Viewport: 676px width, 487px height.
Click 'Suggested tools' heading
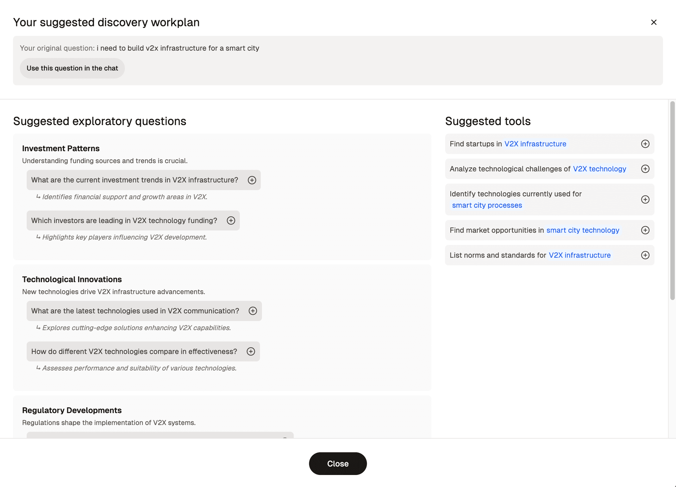488,121
